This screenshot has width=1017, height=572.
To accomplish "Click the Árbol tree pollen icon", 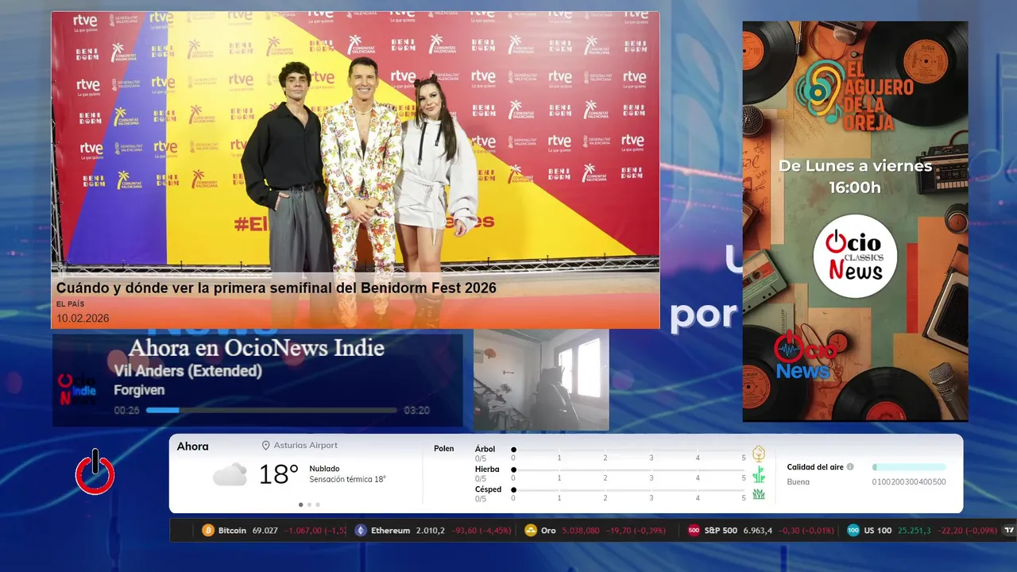I will tap(759, 454).
